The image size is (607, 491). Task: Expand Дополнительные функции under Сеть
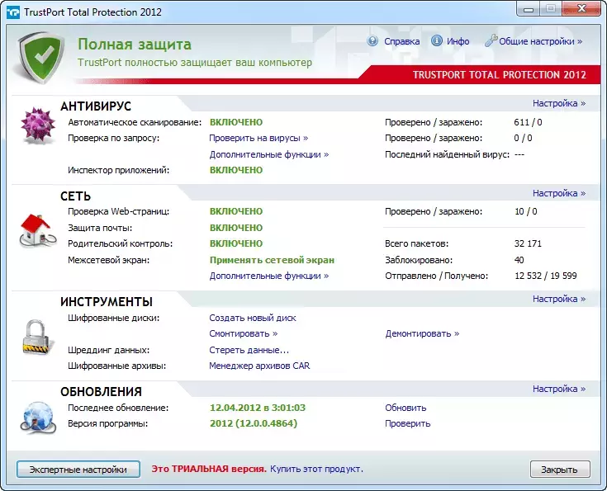point(269,276)
